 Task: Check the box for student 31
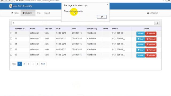click(x=11, y=33)
